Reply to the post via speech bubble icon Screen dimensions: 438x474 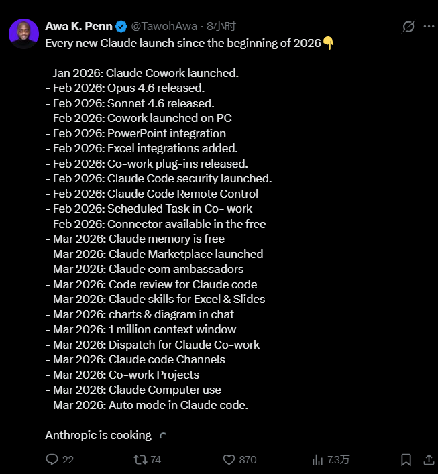52,459
